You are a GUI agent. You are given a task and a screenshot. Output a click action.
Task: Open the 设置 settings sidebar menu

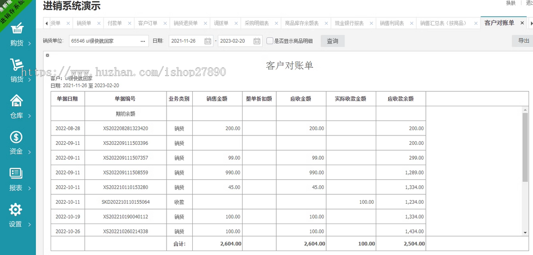point(18,216)
